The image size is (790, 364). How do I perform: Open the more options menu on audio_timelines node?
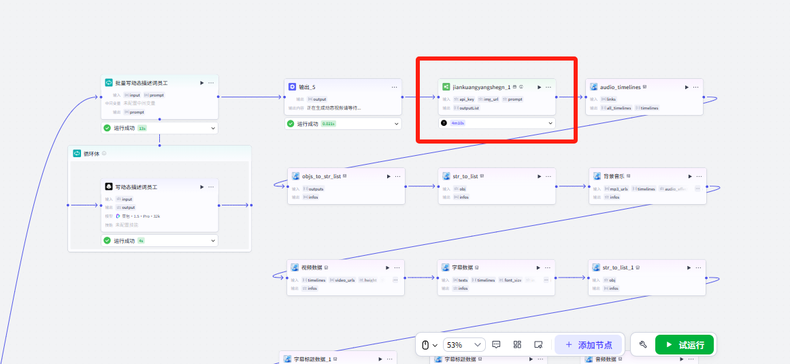coord(695,87)
